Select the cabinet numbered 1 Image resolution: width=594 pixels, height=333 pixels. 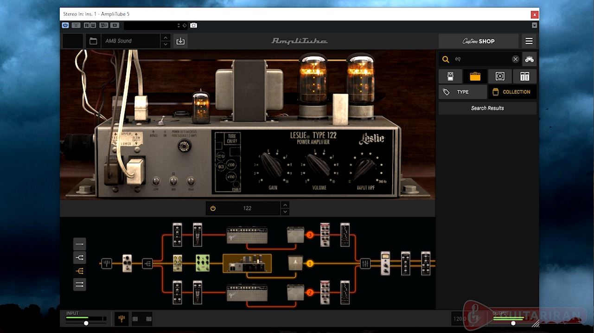pyautogui.click(x=295, y=263)
